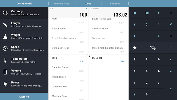Switch to the Recently Used tab

point(62,3)
